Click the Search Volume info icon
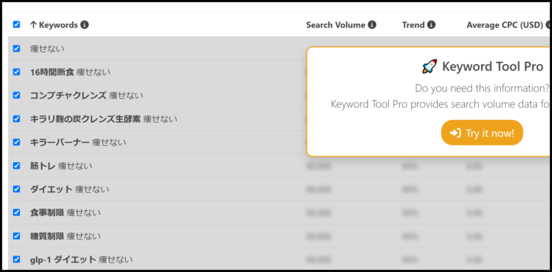 (x=372, y=25)
